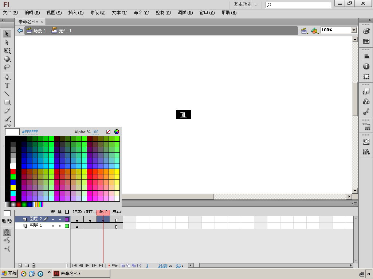The height and width of the screenshot is (279, 373).
Task: Toggle outline color box for 图层 2
Action: pos(67,219)
